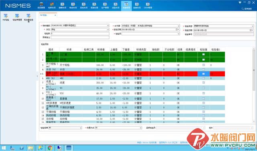Switch to the highlighted 质量管理 menu
This screenshot has height=151, width=257.
pos(126,6)
